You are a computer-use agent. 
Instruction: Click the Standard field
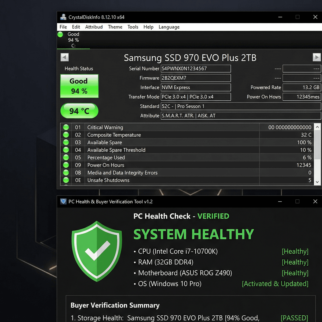click(x=241, y=106)
